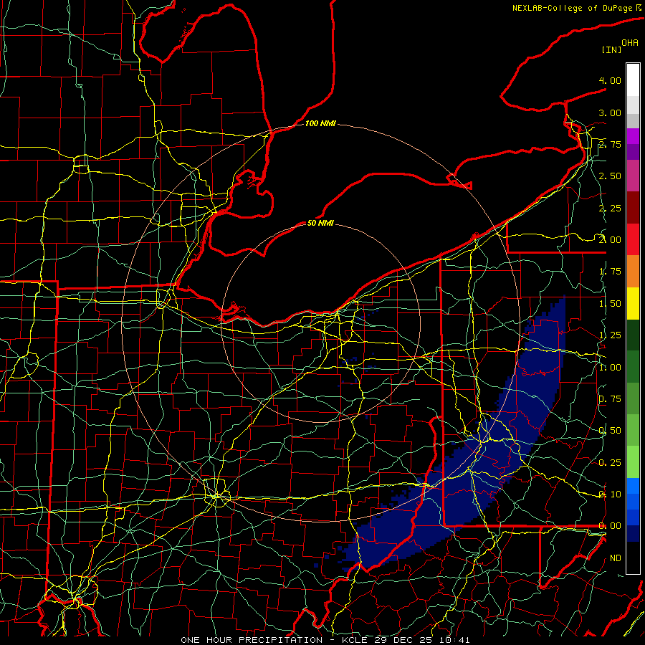Click the 2.25 legend value
645x645 pixels.
click(610, 208)
